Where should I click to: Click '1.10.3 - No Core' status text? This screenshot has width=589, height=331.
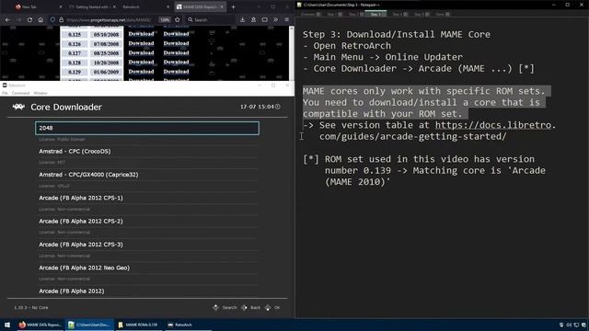tap(31, 307)
